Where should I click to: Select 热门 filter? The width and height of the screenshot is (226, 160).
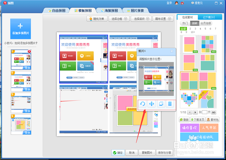pos(185,23)
